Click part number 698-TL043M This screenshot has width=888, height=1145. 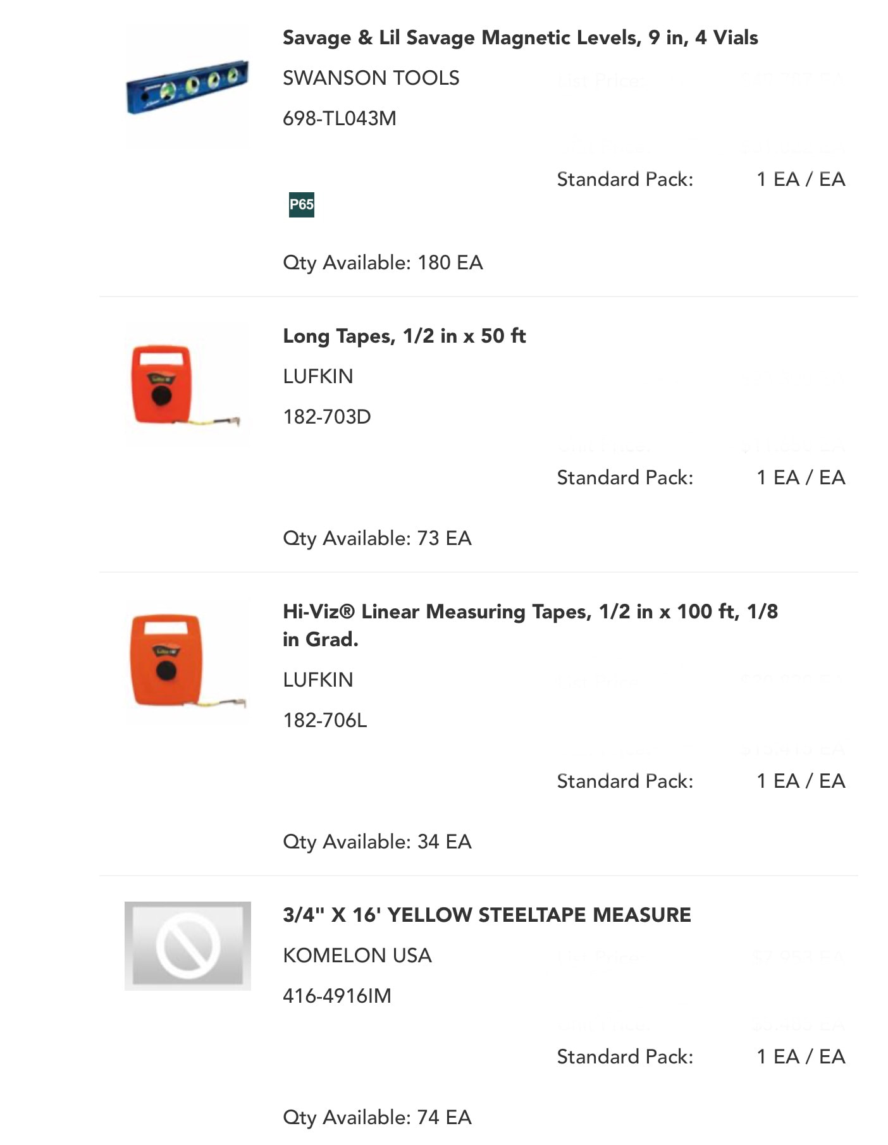click(339, 118)
